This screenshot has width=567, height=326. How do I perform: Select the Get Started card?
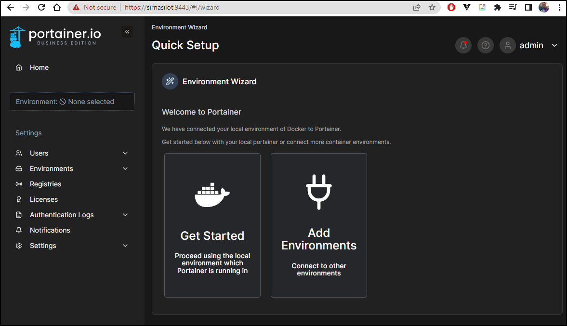pos(212,225)
